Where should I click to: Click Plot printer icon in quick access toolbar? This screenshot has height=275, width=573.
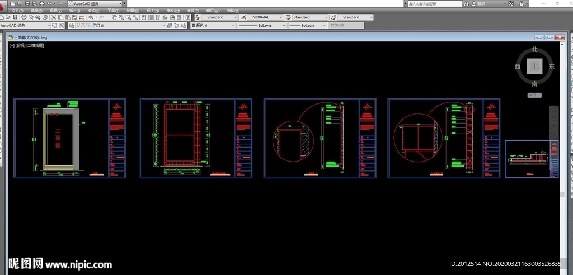pyautogui.click(x=41, y=4)
